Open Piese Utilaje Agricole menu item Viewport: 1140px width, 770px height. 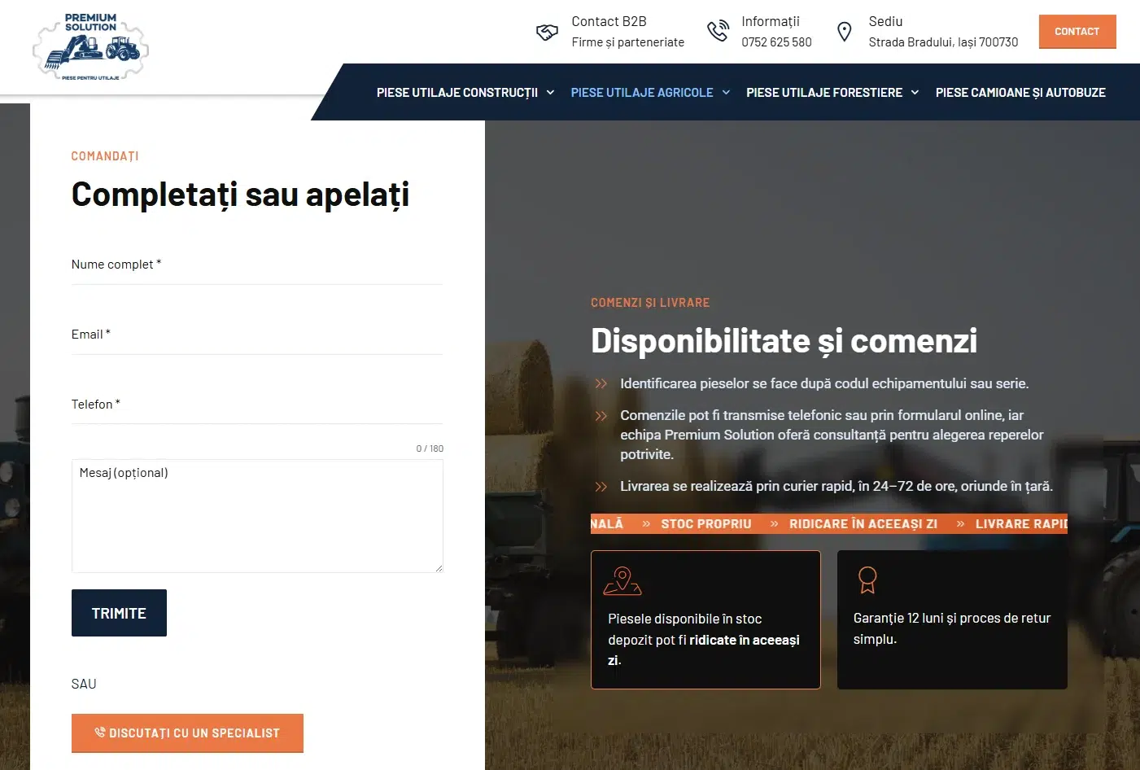(641, 93)
